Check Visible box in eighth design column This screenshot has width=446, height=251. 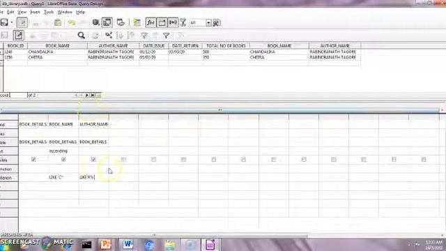243,160
